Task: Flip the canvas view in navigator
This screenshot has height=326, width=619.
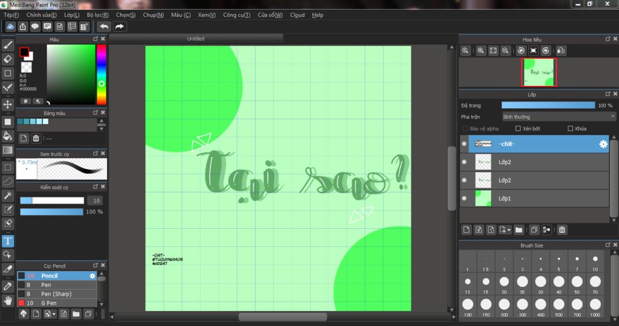Action: click(x=561, y=51)
